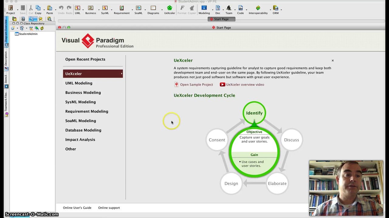
Task: Open the Interoperability toolbar button
Action: click(258, 10)
